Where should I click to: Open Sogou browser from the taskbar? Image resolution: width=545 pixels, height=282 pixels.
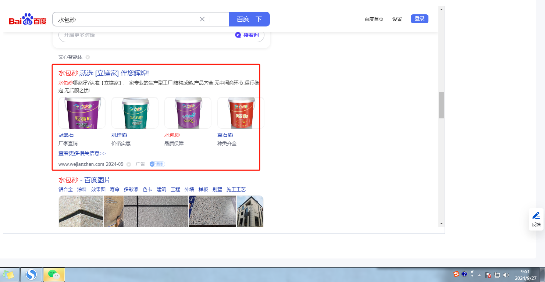click(31, 274)
